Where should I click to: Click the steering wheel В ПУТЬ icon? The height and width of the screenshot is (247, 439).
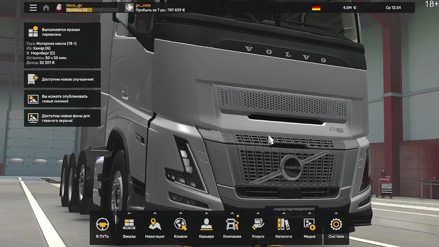point(103,225)
